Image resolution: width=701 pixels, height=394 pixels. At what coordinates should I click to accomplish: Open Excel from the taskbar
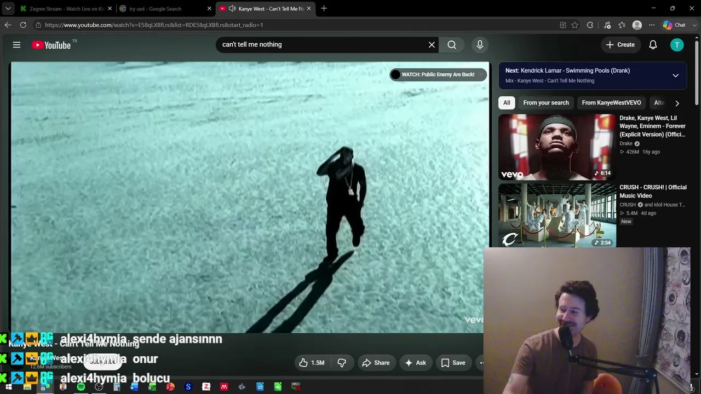[x=152, y=387]
